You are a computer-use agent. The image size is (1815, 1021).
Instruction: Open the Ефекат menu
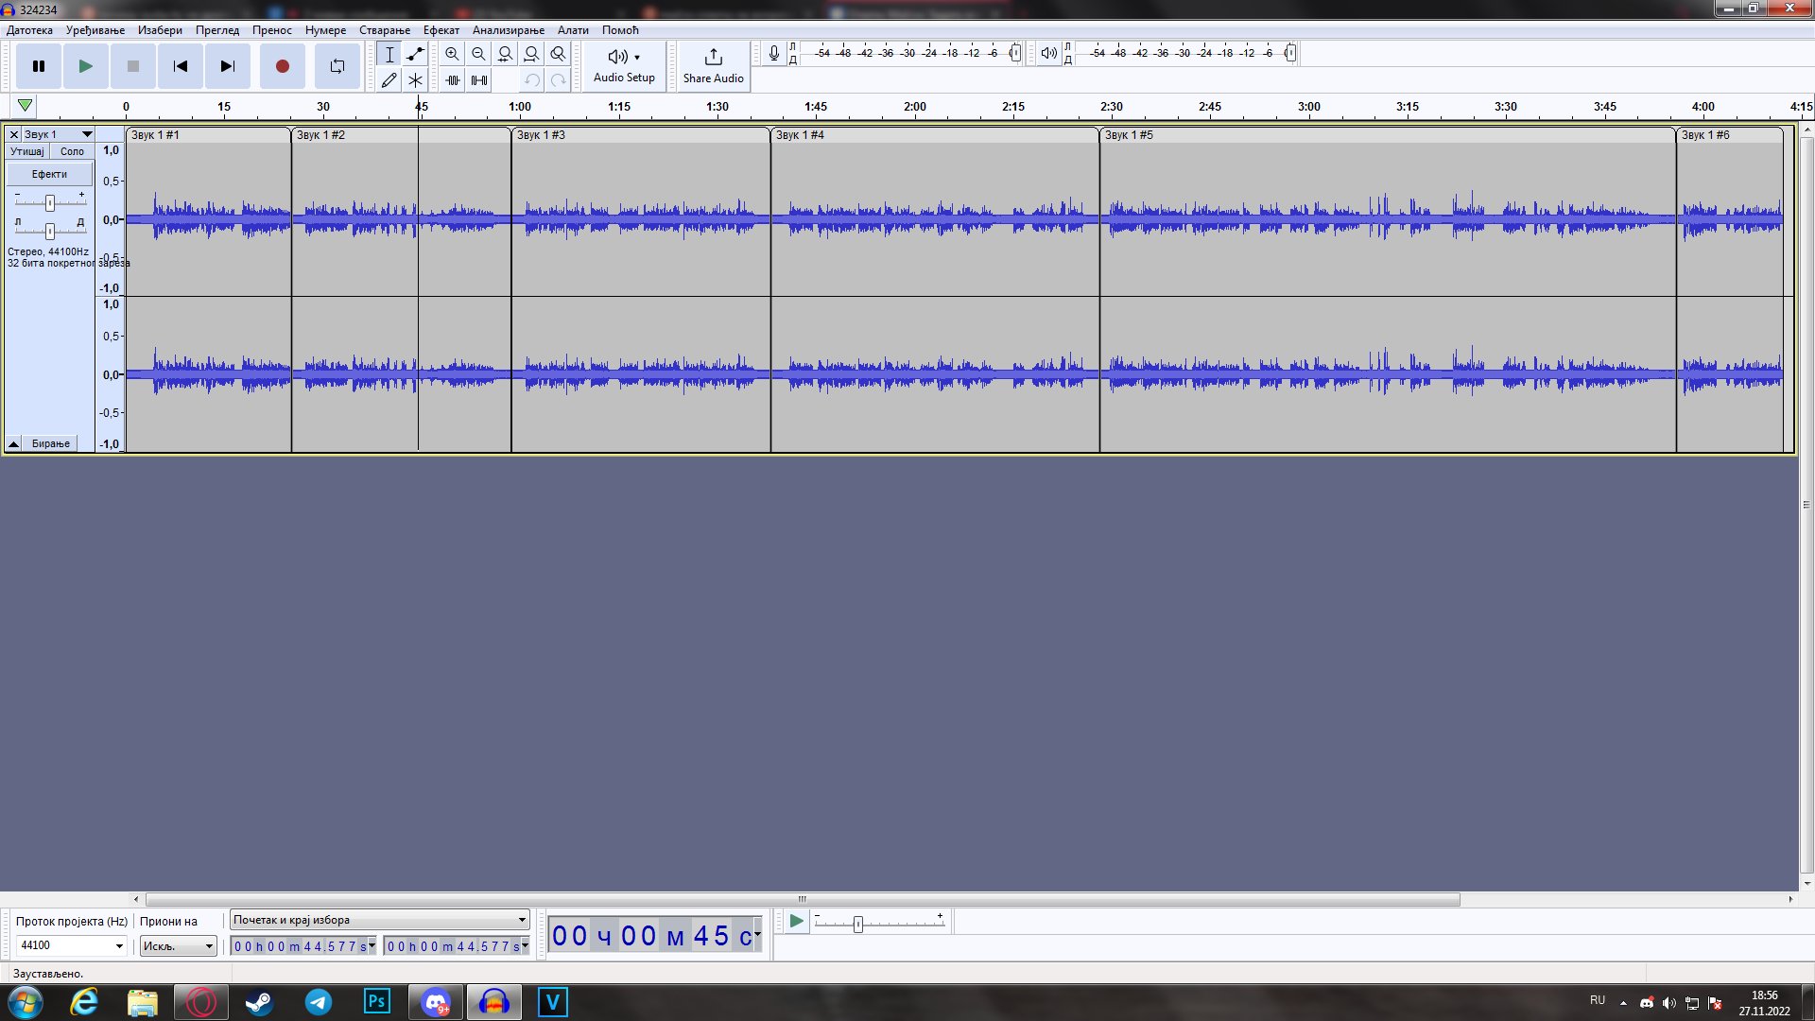[x=441, y=30]
